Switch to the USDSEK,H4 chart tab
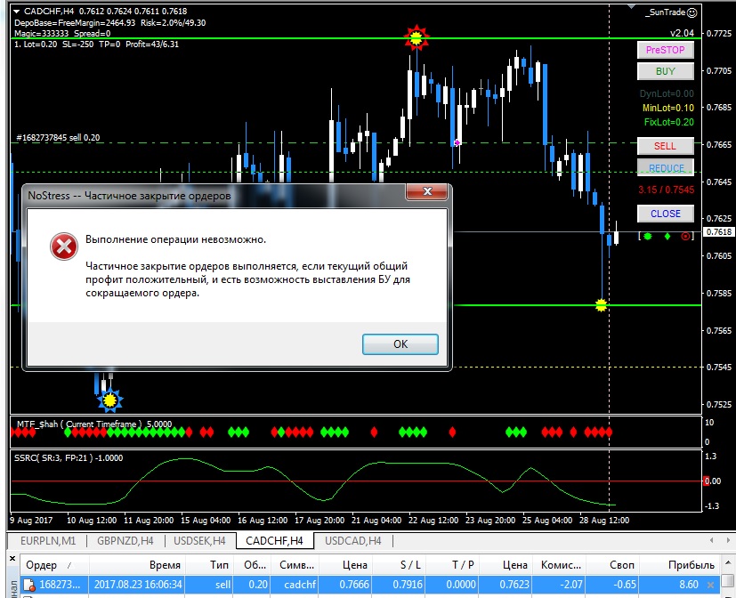Viewport: 736px width, 598px height. [200, 541]
